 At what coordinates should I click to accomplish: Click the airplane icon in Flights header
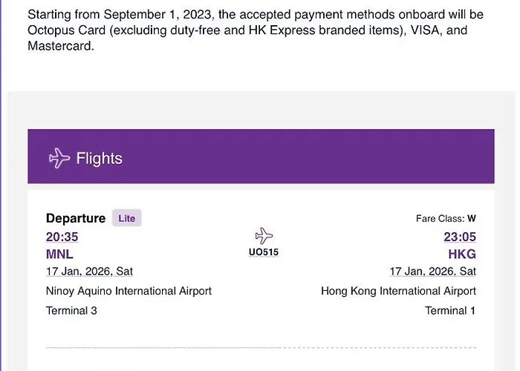[59, 158]
